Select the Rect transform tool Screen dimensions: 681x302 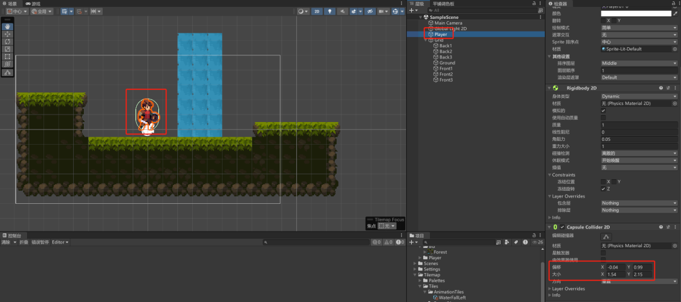point(8,57)
